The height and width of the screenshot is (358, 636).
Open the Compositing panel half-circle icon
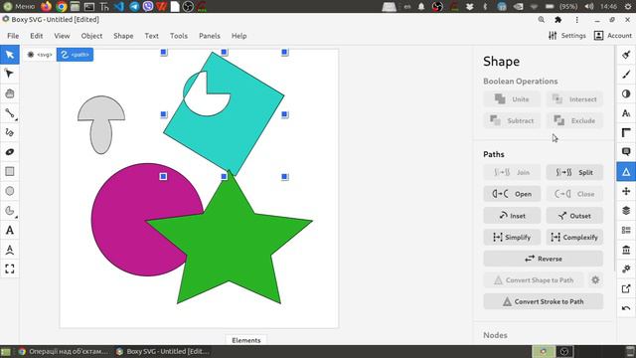click(626, 93)
